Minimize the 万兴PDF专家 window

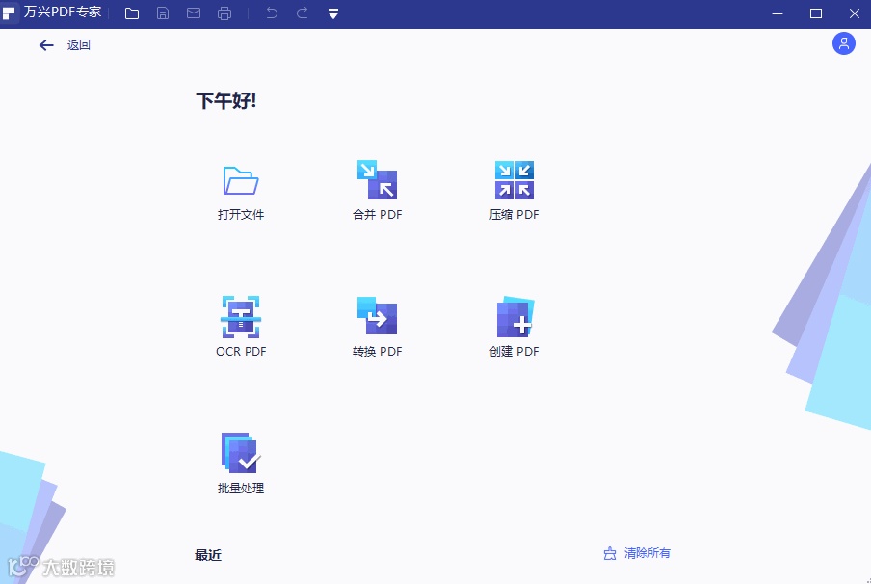click(778, 13)
